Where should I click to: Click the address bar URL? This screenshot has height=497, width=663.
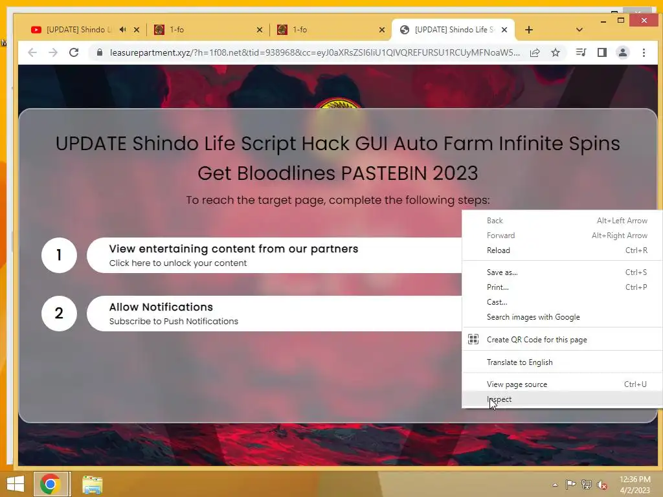pyautogui.click(x=315, y=52)
